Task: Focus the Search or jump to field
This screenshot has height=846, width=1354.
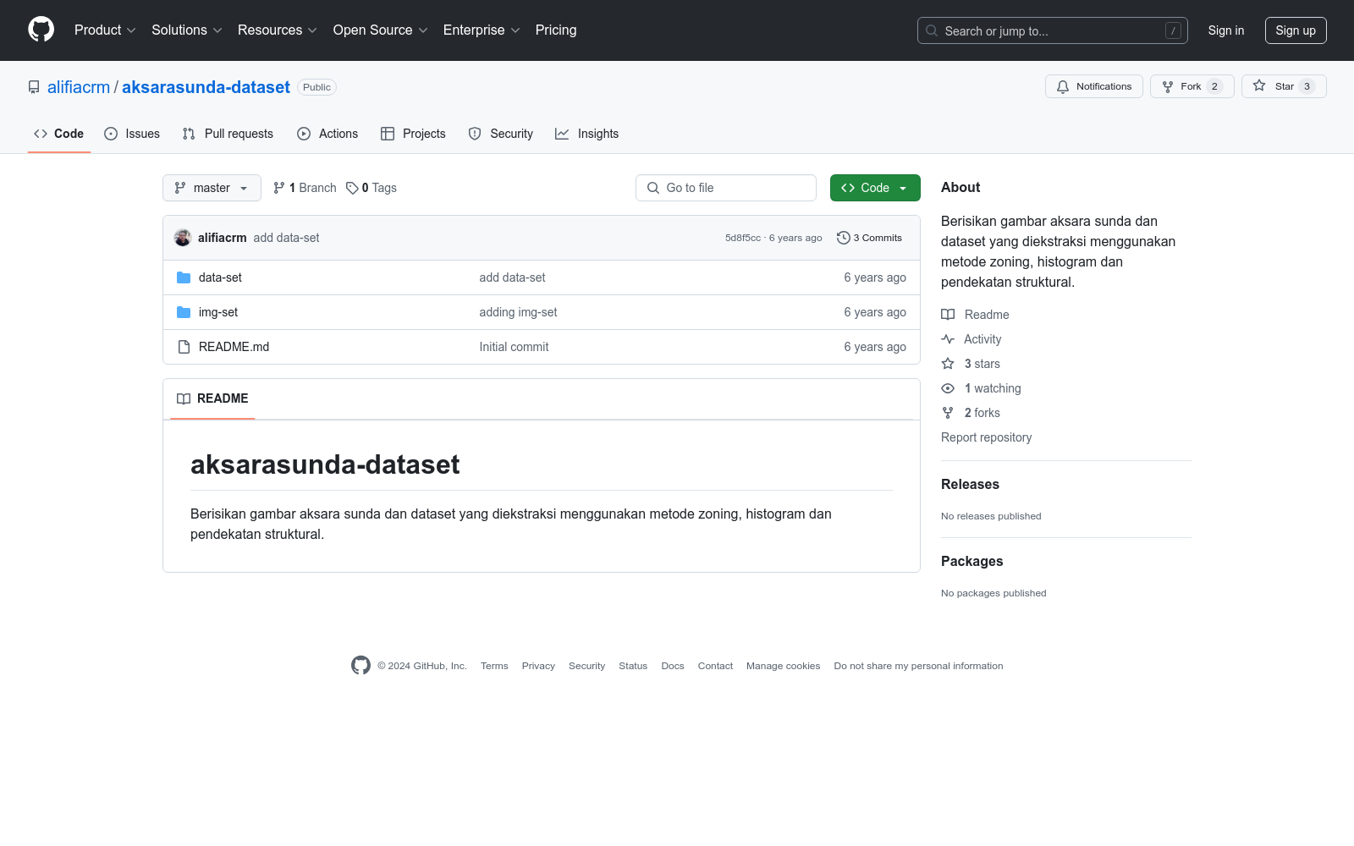Action: (x=1053, y=30)
